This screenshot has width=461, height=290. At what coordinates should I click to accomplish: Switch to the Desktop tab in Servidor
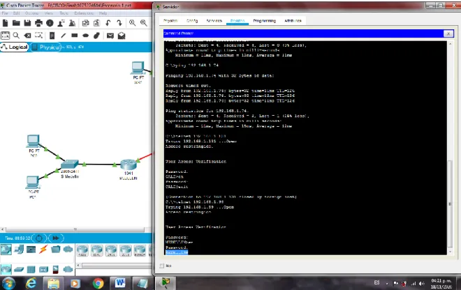[x=237, y=21]
